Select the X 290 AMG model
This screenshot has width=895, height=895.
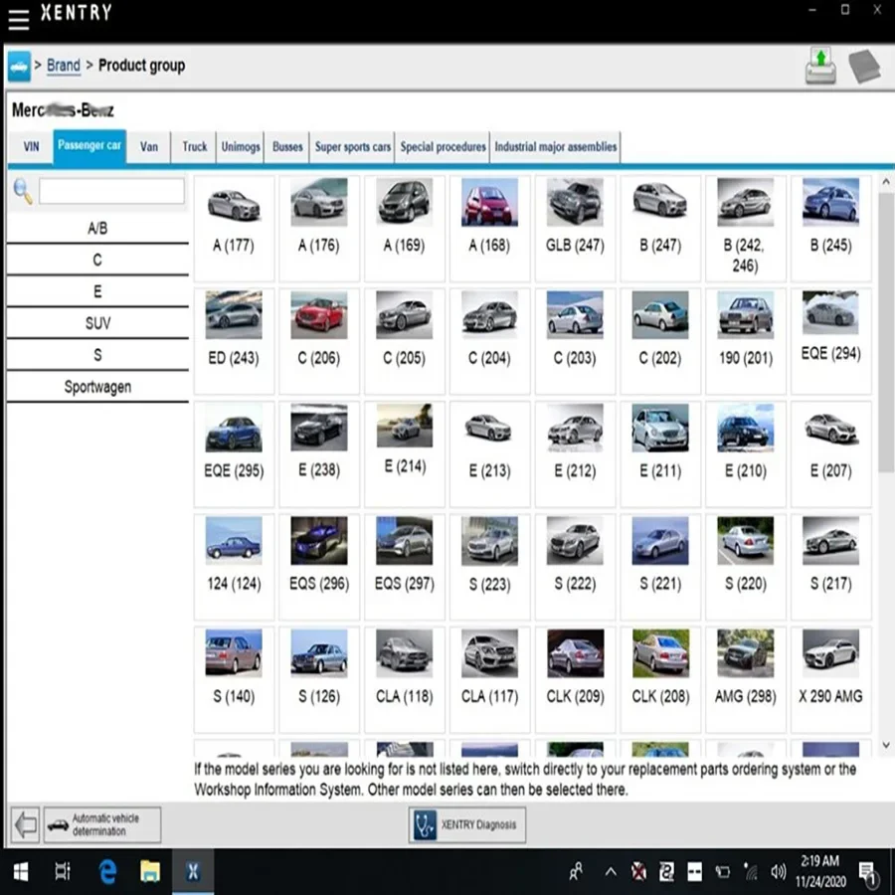coord(831,679)
